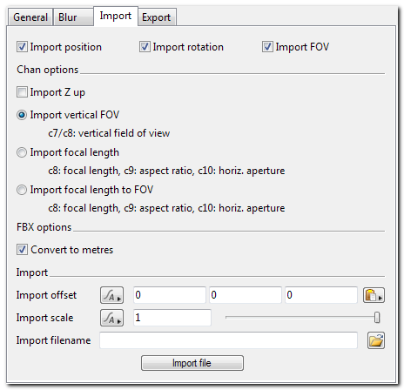Click the Import file button

click(x=192, y=363)
